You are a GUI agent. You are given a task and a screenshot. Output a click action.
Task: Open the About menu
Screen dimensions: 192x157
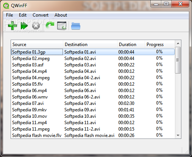click(61, 15)
